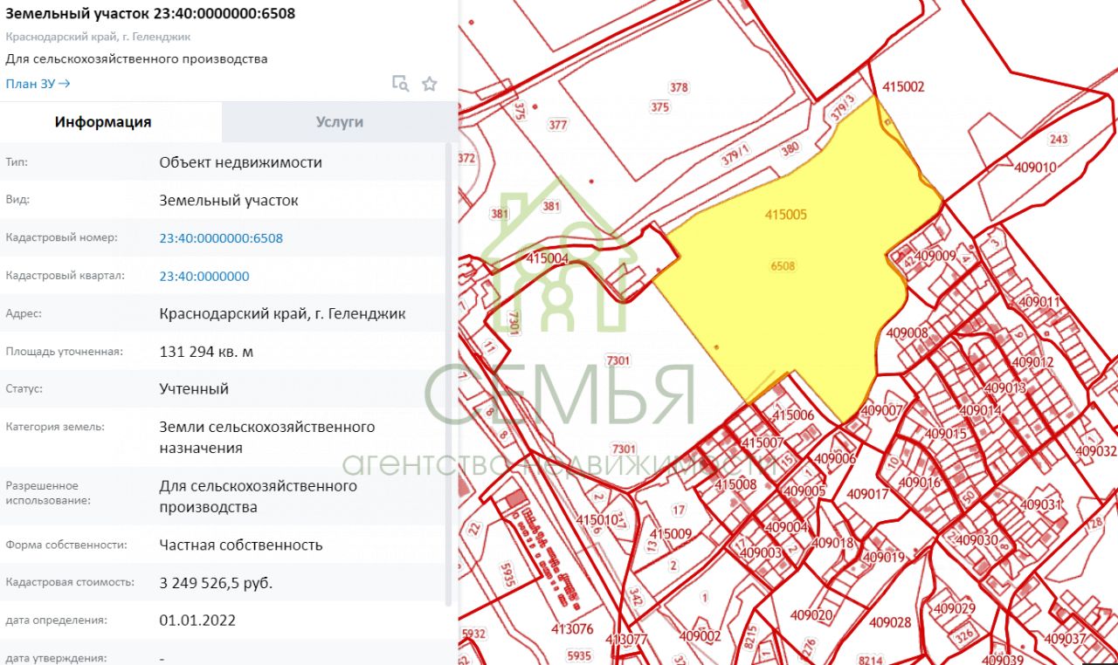Click the value Объект недвижимости

[x=240, y=162]
